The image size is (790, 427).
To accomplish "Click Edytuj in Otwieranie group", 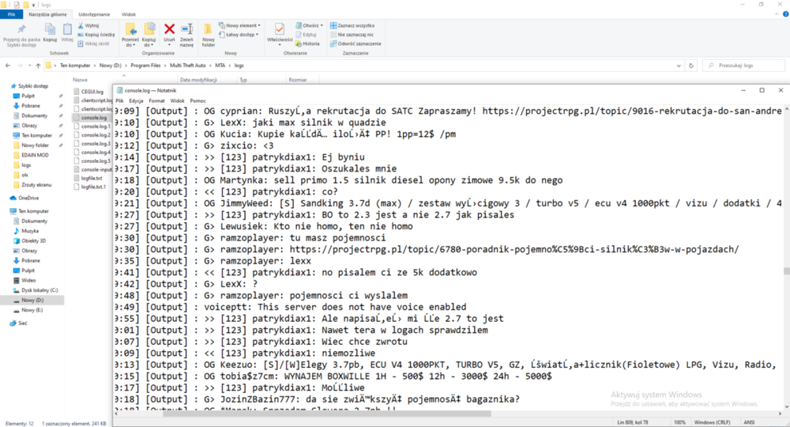I will coord(306,34).
